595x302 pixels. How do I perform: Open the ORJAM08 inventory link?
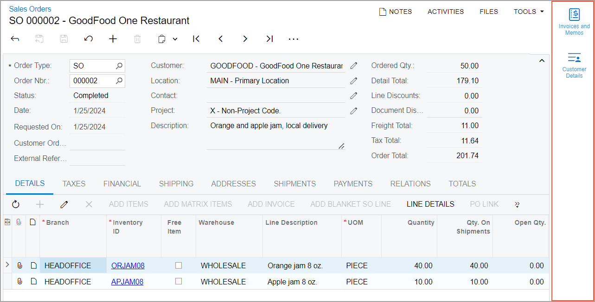pyautogui.click(x=128, y=265)
